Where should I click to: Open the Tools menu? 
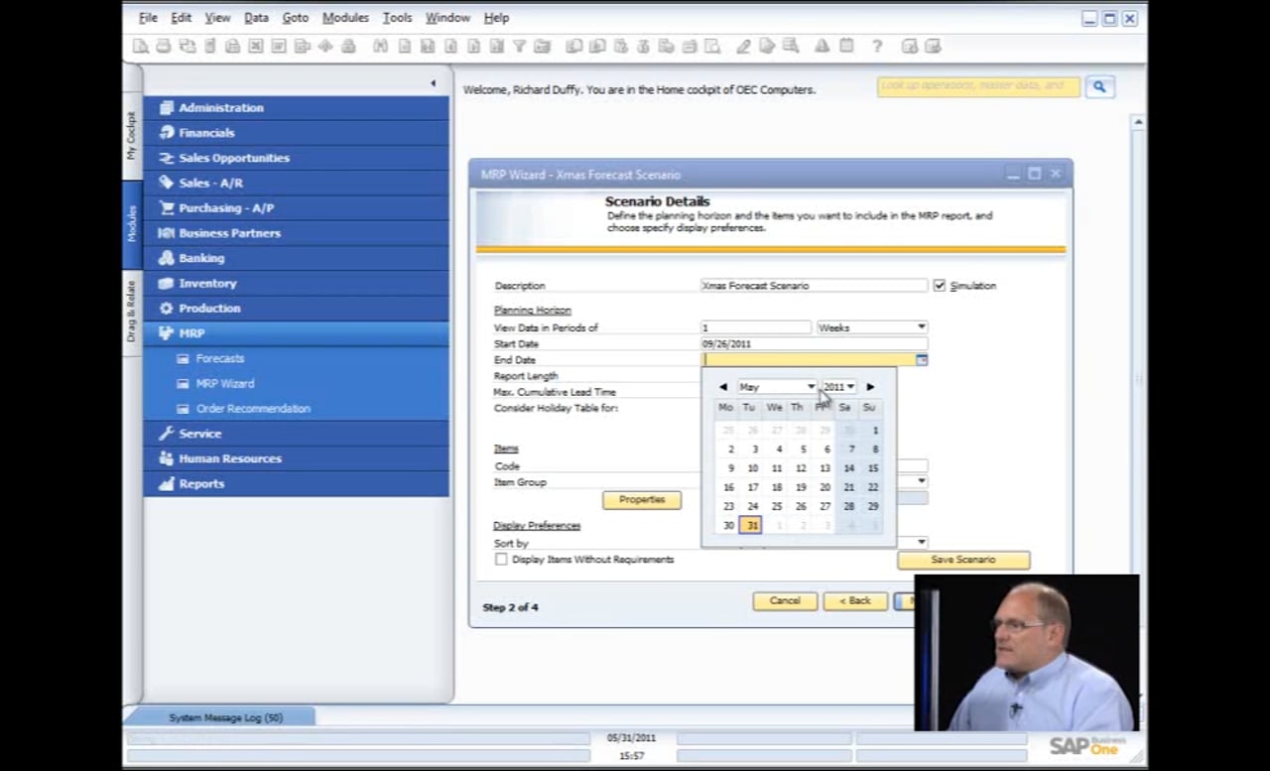397,18
